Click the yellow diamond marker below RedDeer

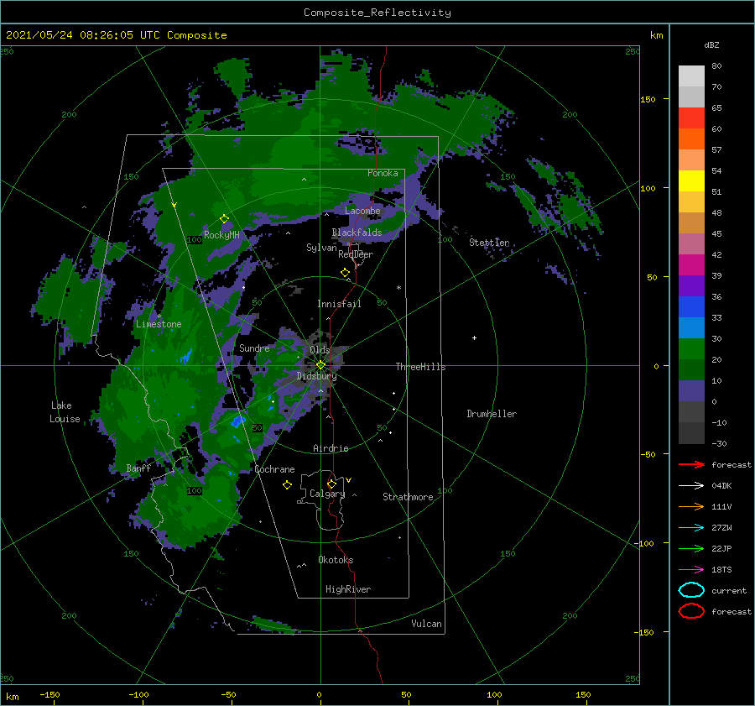(x=345, y=273)
